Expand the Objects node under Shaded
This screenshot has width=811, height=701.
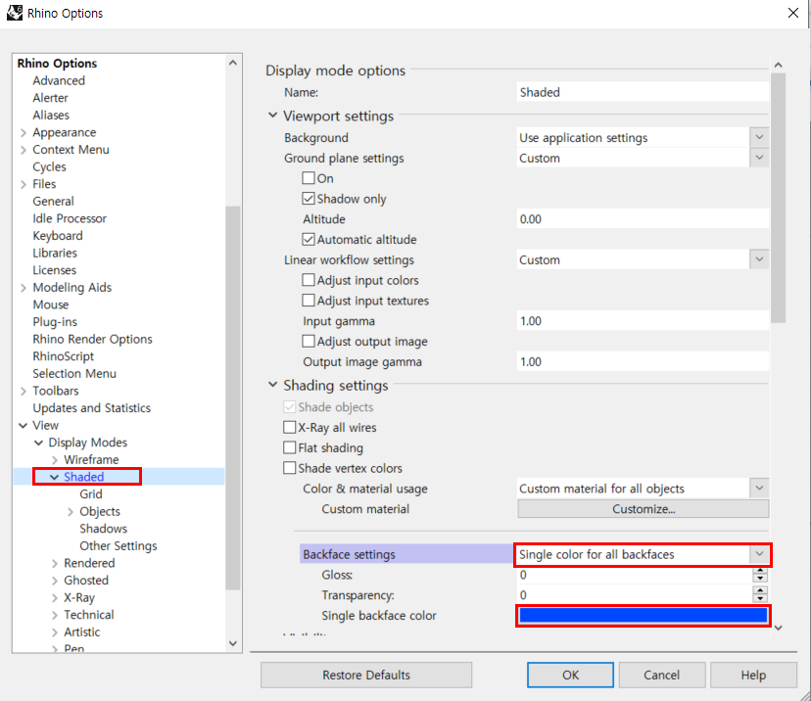coord(71,512)
